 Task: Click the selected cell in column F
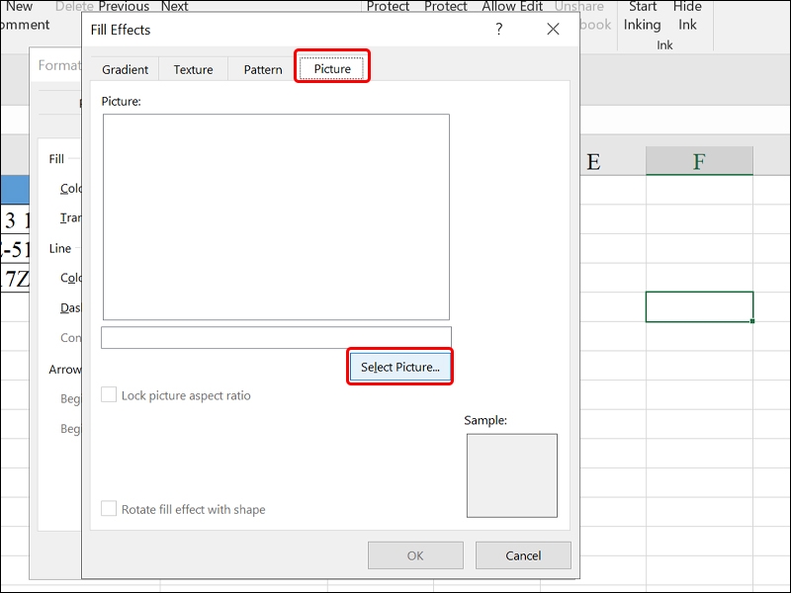[699, 306]
